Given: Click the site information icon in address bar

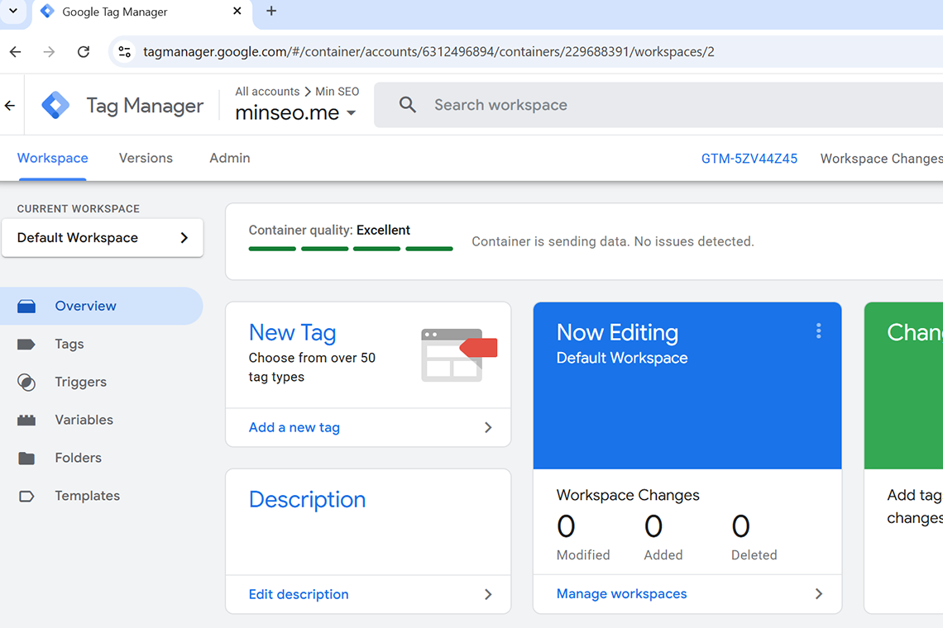Looking at the screenshot, I should pyautogui.click(x=125, y=52).
